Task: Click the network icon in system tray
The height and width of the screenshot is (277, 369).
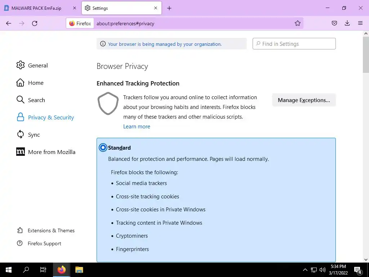Action: point(314,270)
